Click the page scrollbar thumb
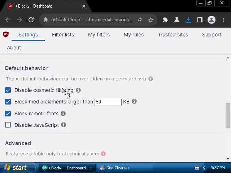This screenshot has height=173, width=231. point(228,115)
